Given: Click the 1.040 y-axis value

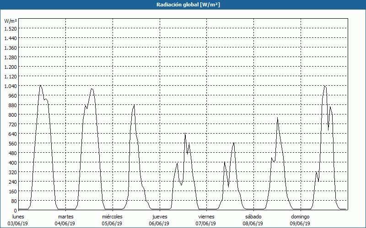Looking at the screenshot, I should tap(11, 86).
